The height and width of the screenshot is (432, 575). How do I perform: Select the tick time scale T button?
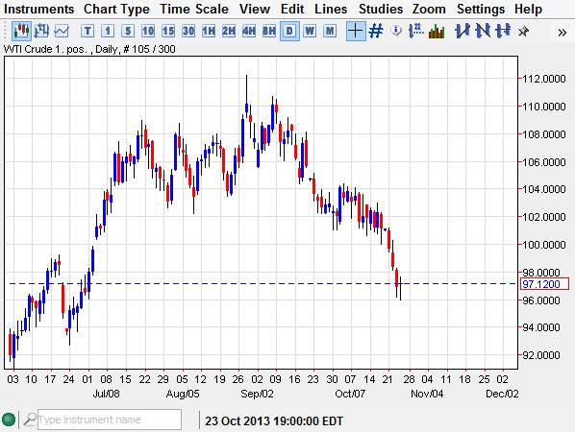[87, 31]
